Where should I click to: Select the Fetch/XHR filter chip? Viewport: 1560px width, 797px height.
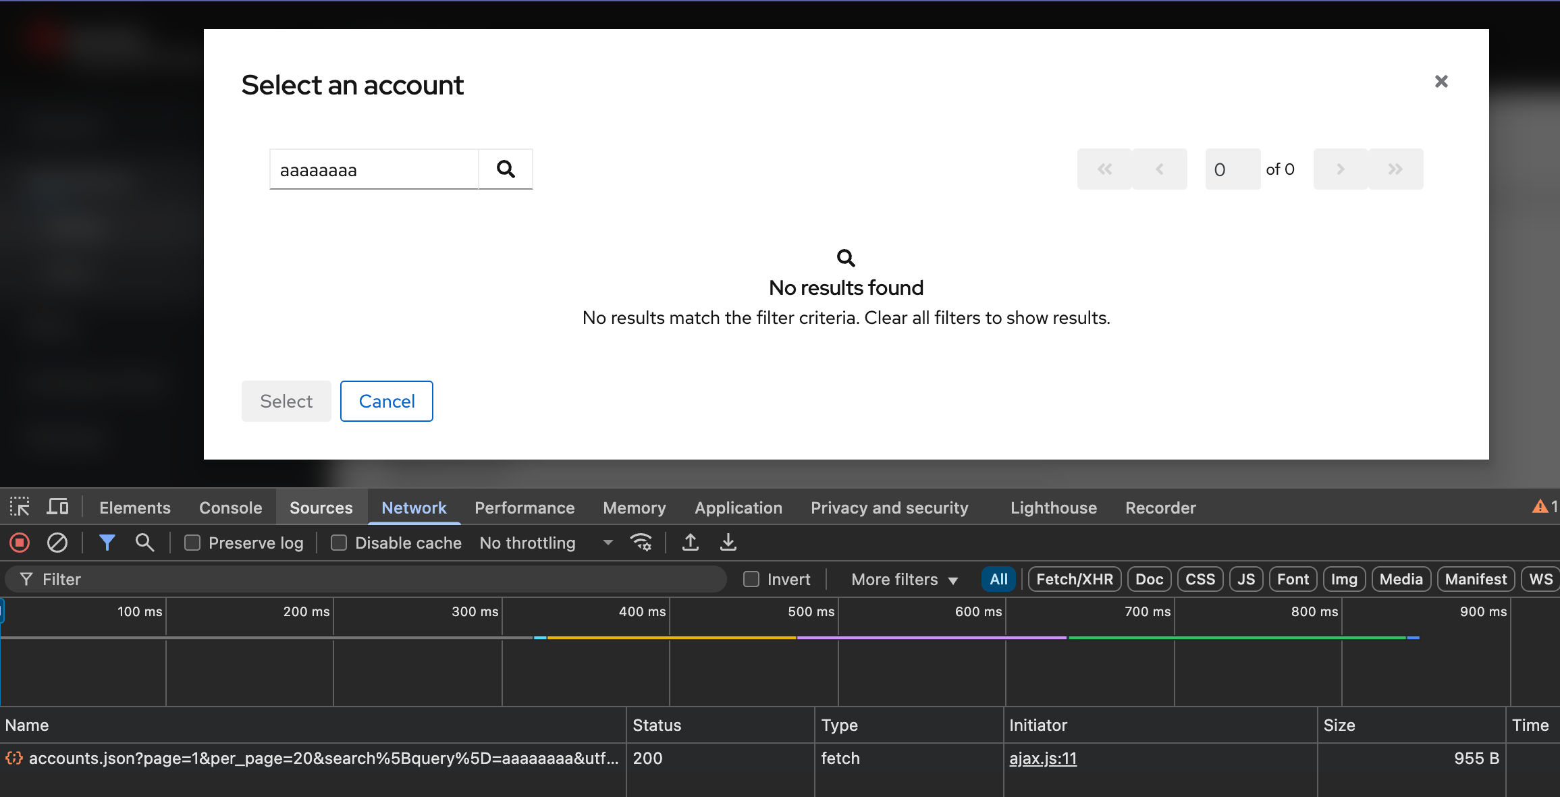(1074, 579)
